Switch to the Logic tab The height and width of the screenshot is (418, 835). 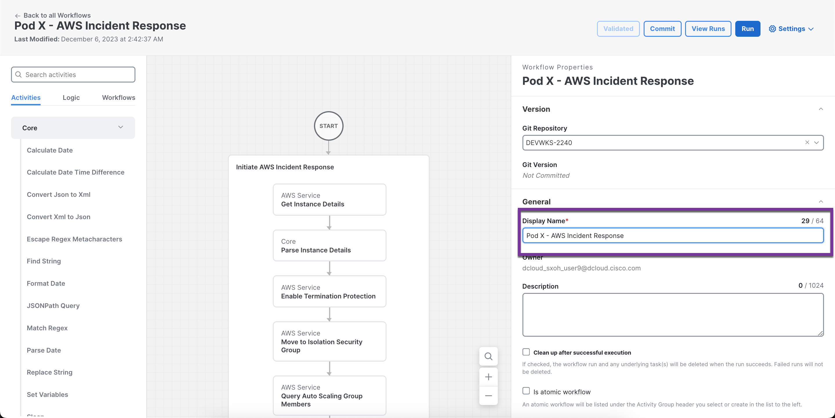click(71, 98)
